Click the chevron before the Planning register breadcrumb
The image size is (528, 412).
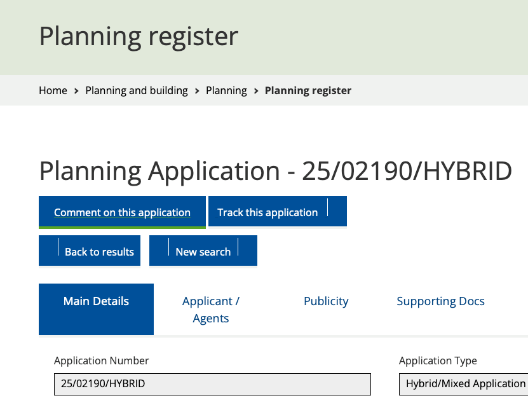256,91
